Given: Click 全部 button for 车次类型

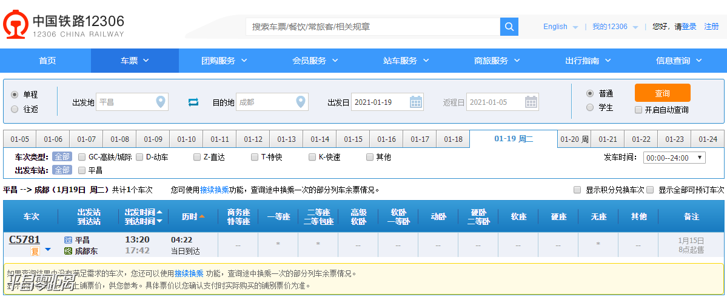Looking at the screenshot, I should click(x=62, y=157).
